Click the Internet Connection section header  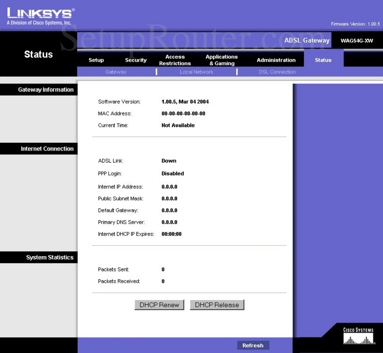coord(47,149)
